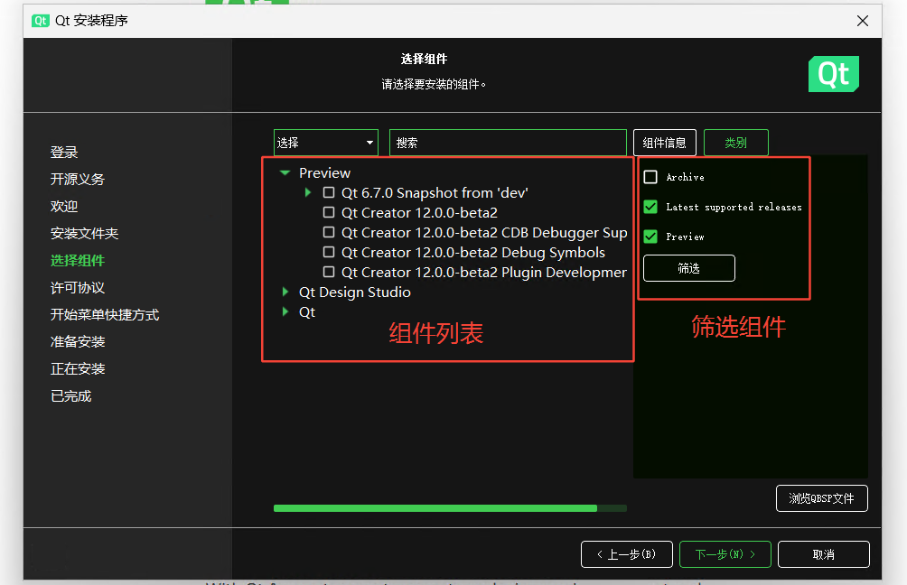This screenshot has height=585, width=907.
Task: Select the 许可协议 step in sidebar
Action: pyautogui.click(x=78, y=287)
